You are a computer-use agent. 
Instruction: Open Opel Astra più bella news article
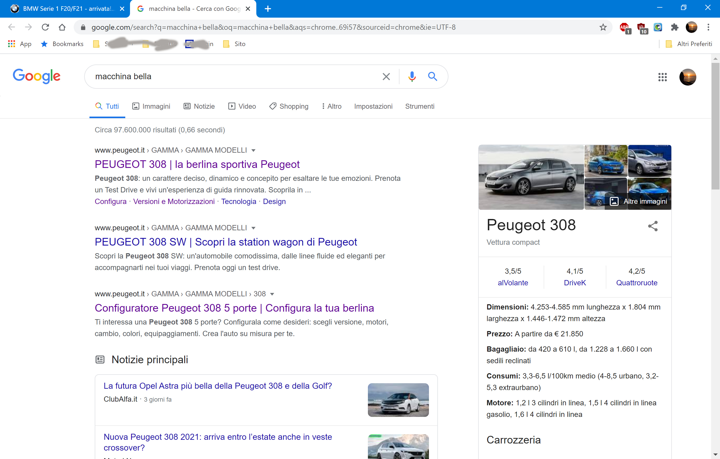tap(218, 386)
